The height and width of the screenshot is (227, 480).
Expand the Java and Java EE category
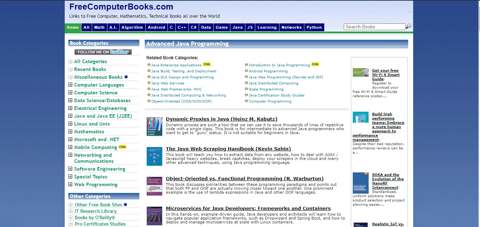(70, 116)
